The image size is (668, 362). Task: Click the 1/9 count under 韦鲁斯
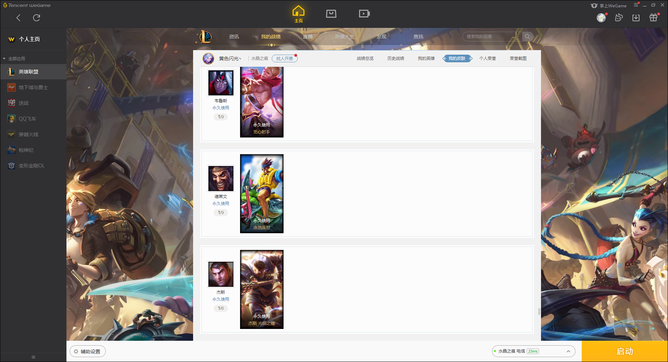click(221, 117)
